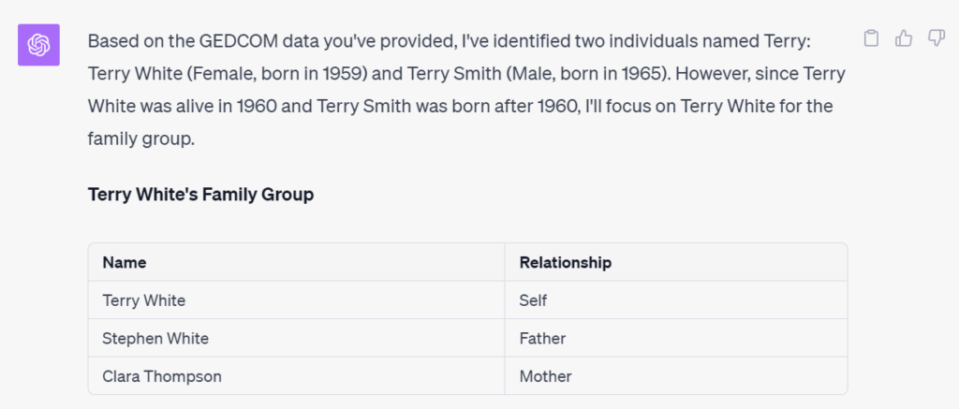
Task: Click the Terry White's Family Group heading
Action: (x=200, y=195)
